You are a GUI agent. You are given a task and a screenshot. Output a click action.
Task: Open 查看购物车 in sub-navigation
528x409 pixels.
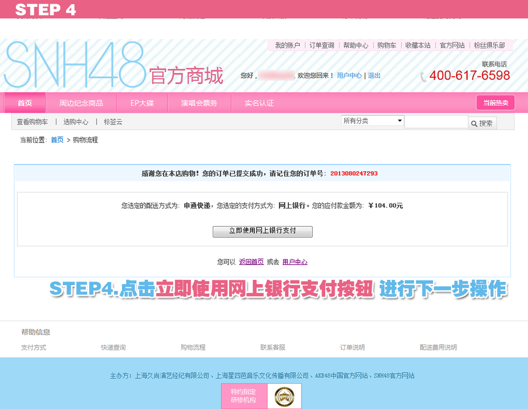(32, 122)
